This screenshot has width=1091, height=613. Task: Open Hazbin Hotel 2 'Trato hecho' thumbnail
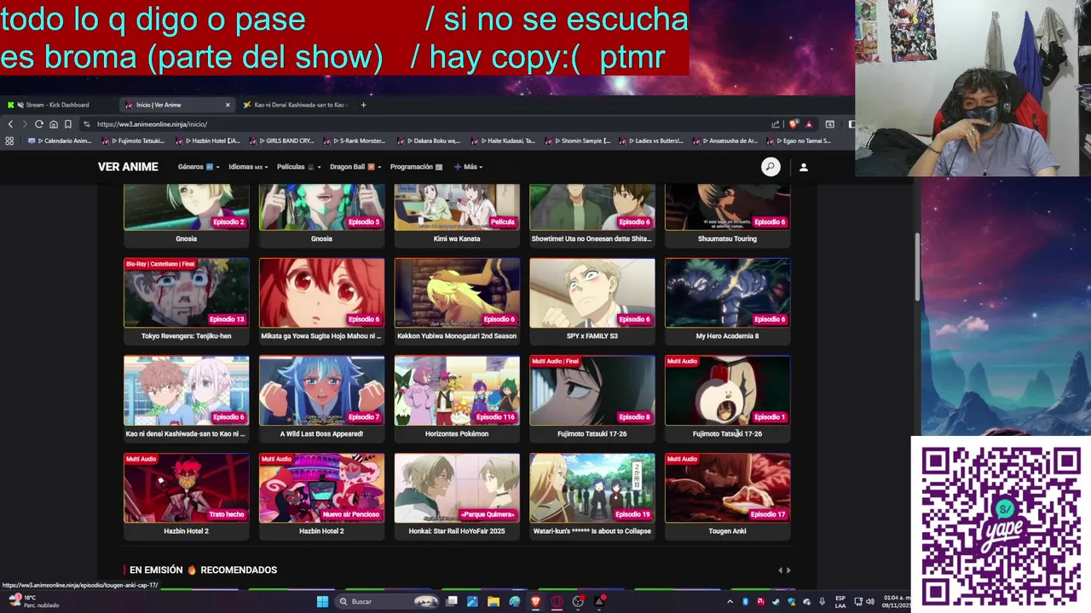point(187,488)
